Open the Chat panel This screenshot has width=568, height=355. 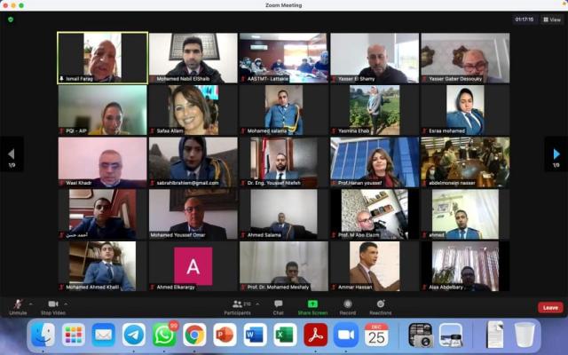[278, 307]
